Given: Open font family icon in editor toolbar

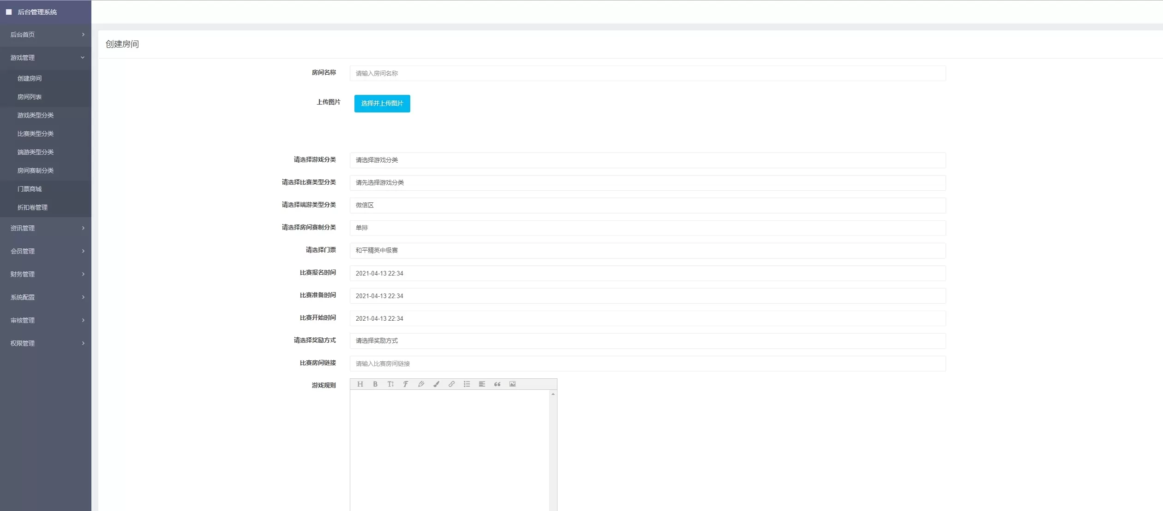Looking at the screenshot, I should point(406,384).
